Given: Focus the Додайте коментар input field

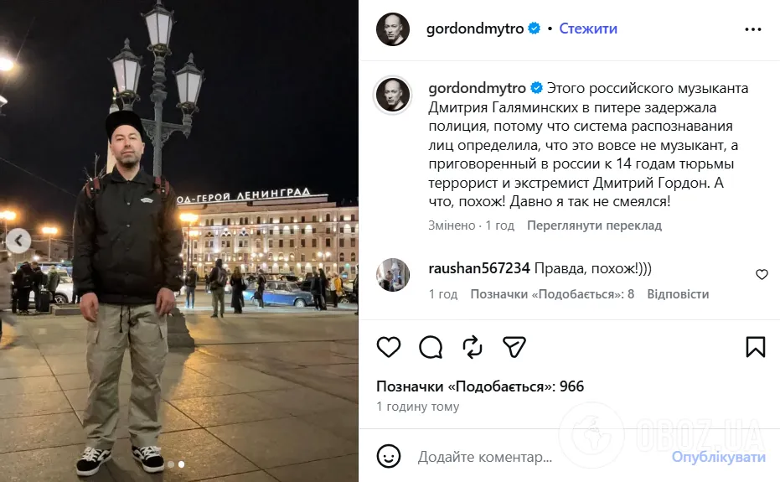Looking at the screenshot, I should point(540,457).
